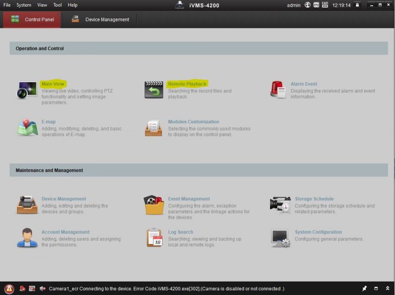The height and width of the screenshot is (295, 395).
Task: Expand the alarm panel with double chevron
Action: click(387, 288)
